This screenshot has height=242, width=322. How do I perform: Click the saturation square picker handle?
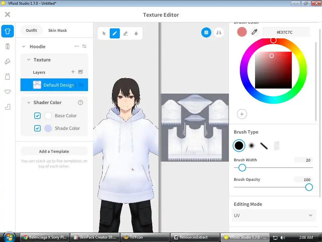[x=272, y=56]
